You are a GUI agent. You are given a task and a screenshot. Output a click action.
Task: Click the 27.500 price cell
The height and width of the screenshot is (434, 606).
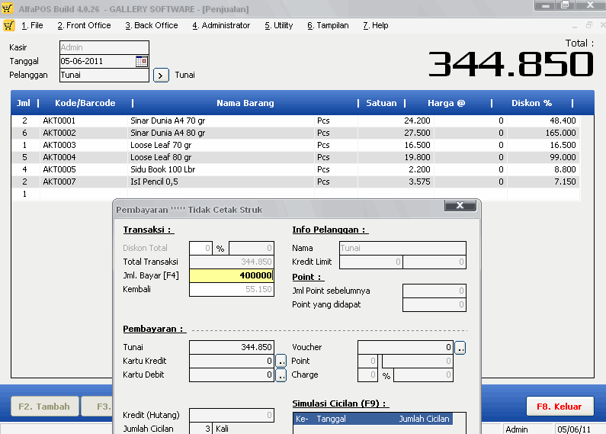pyautogui.click(x=396, y=133)
